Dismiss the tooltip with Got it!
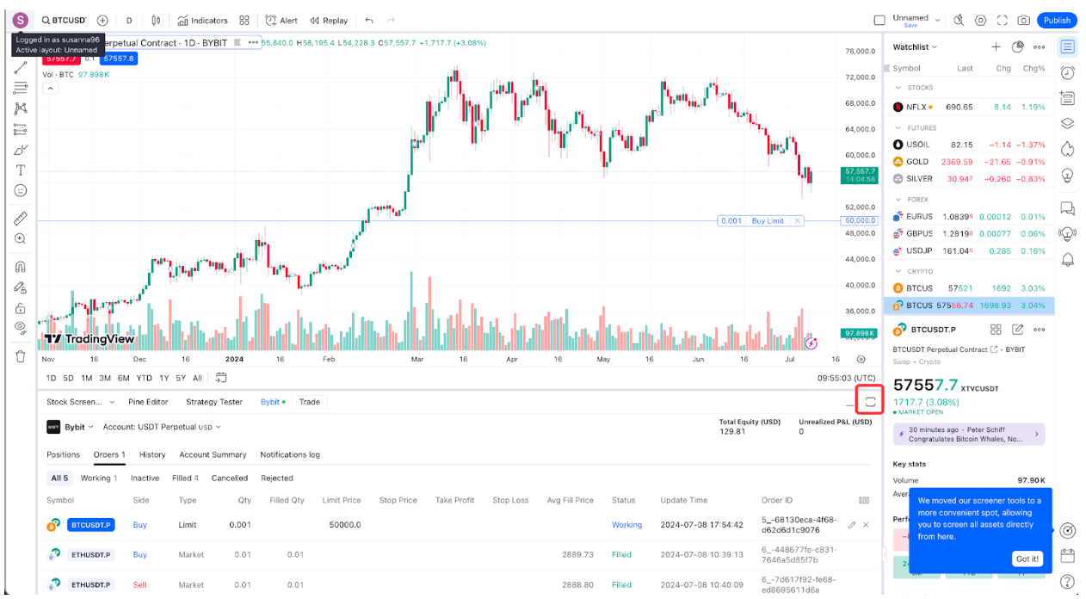Viewport: 1086px width, 599px height. coord(1027,559)
